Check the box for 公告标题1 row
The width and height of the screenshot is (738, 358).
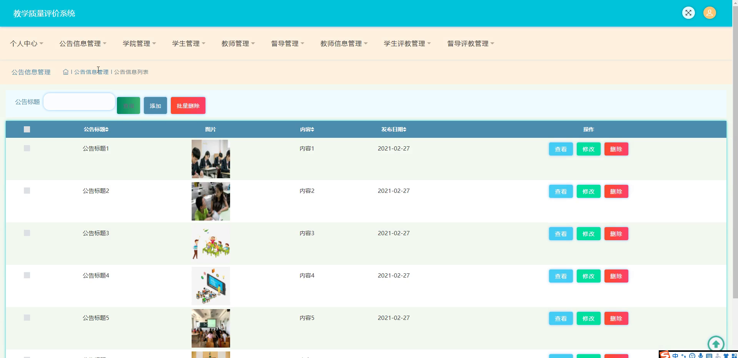click(x=27, y=148)
